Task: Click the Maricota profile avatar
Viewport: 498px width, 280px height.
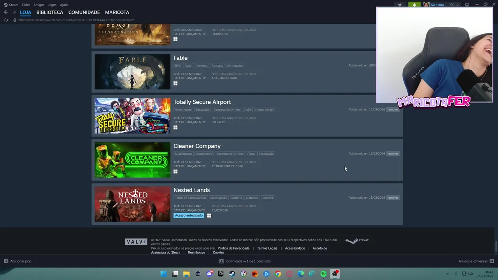Action: point(426,5)
